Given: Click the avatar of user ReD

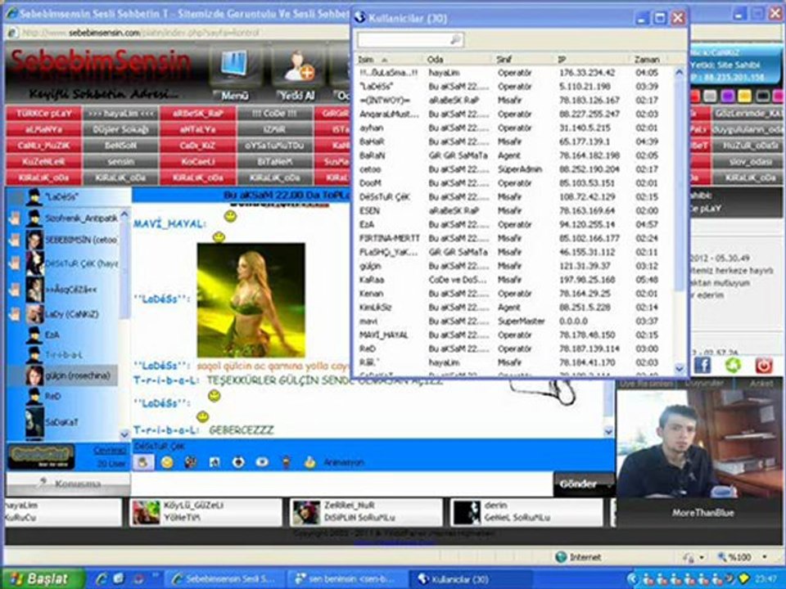Looking at the screenshot, I should click(x=34, y=396).
